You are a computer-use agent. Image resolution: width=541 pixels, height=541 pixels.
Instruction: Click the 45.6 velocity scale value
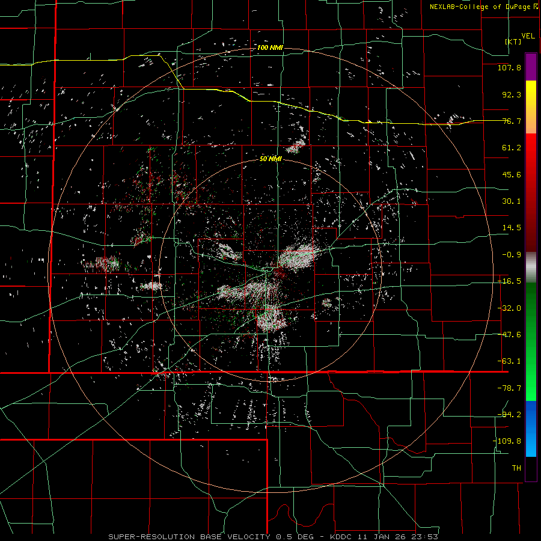coord(512,174)
